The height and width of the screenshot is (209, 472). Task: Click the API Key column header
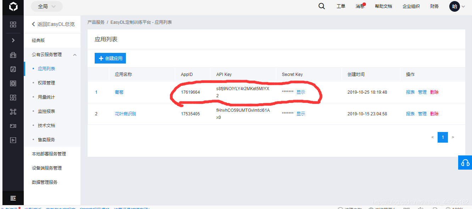pos(224,75)
